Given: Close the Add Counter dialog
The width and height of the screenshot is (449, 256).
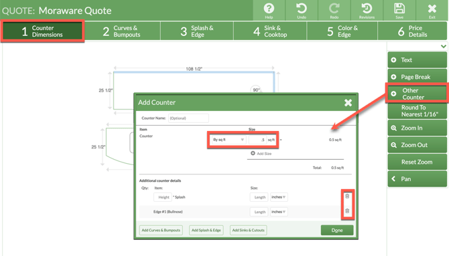Looking at the screenshot, I should (348, 102).
